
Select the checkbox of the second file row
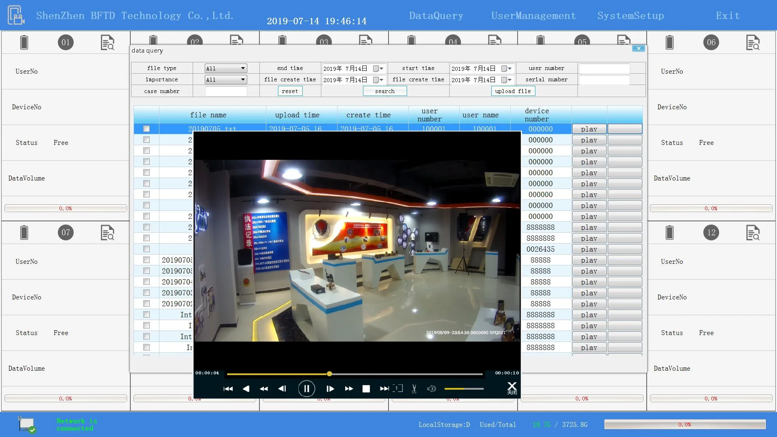(146, 140)
